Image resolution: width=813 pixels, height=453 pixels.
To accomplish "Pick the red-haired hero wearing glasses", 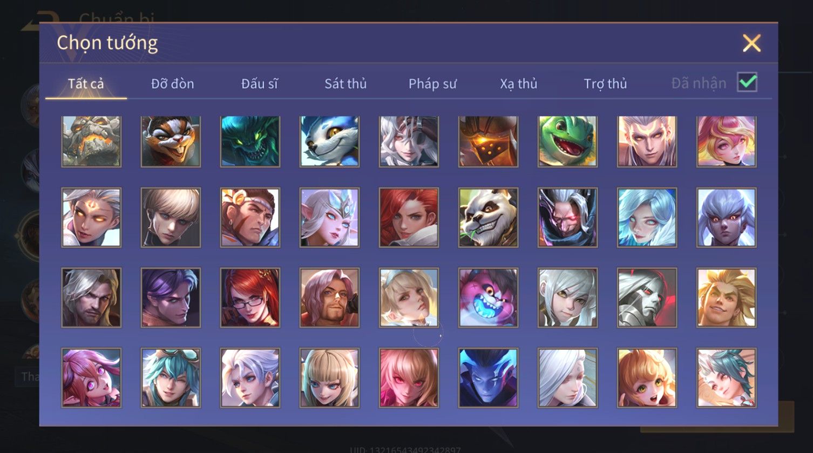I will click(250, 298).
